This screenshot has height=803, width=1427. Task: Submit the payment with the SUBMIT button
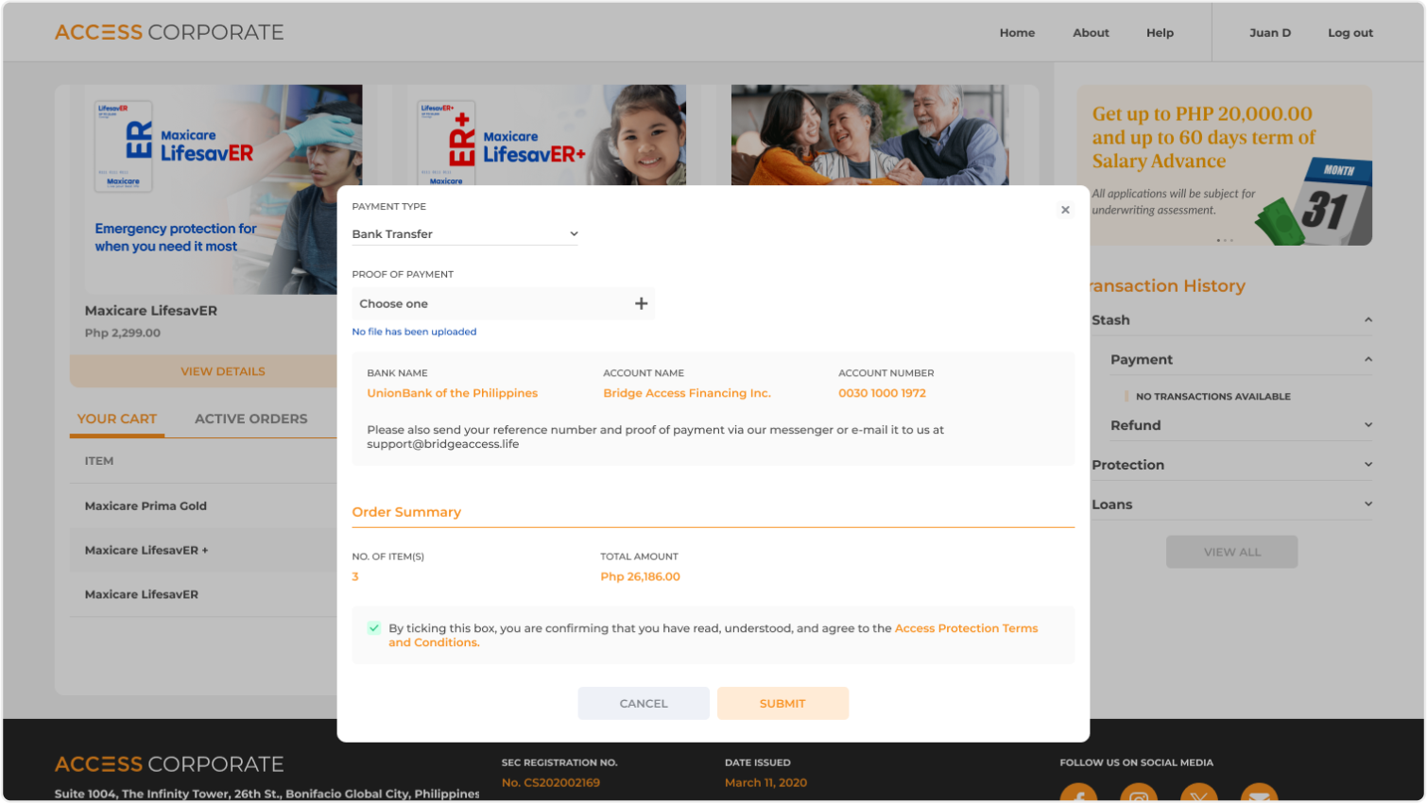pos(782,704)
